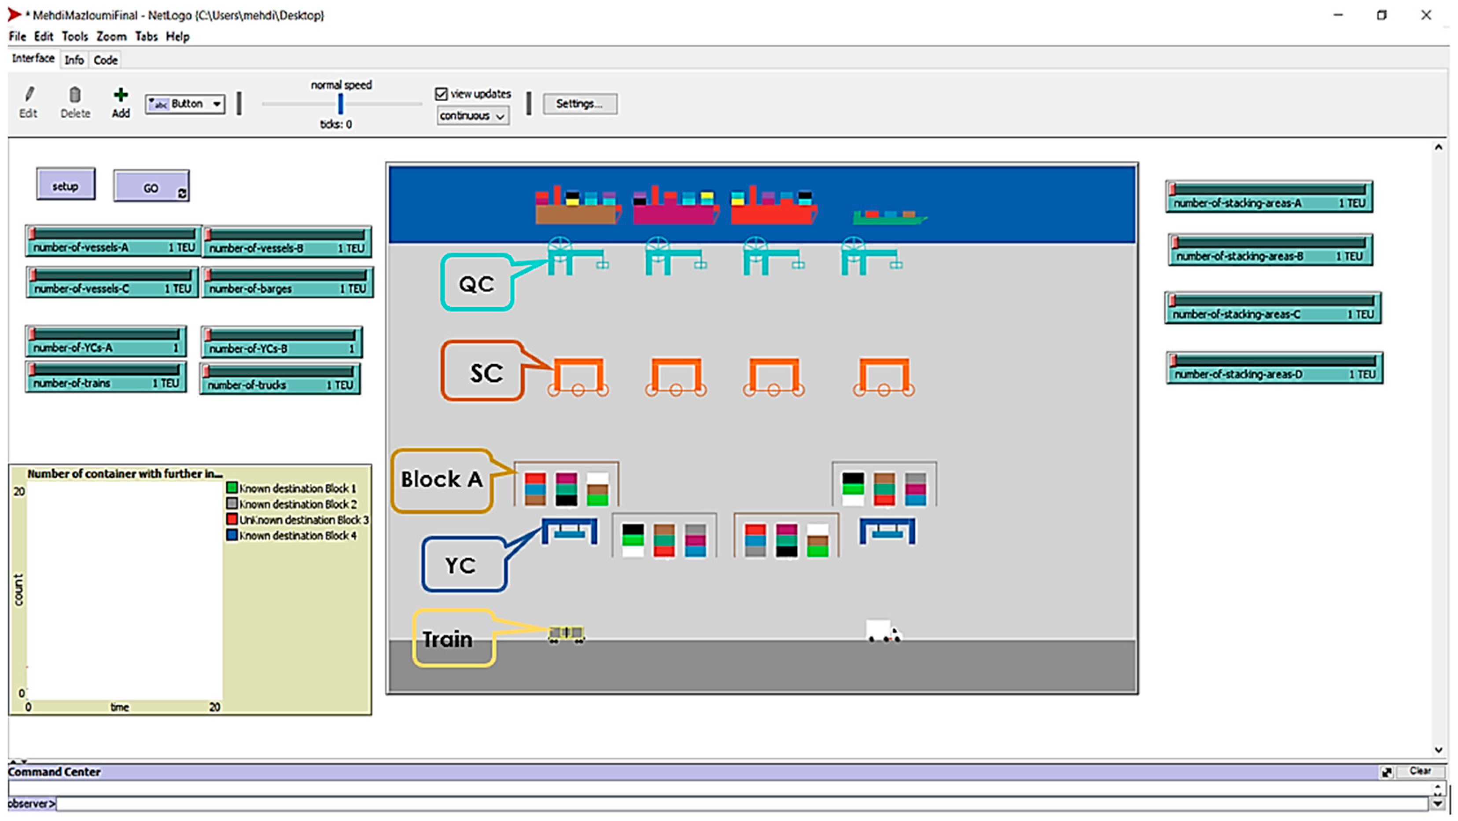Click the white truck in the view

tap(882, 630)
